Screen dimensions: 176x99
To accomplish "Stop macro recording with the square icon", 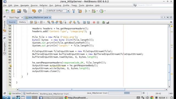I will point(98,22).
